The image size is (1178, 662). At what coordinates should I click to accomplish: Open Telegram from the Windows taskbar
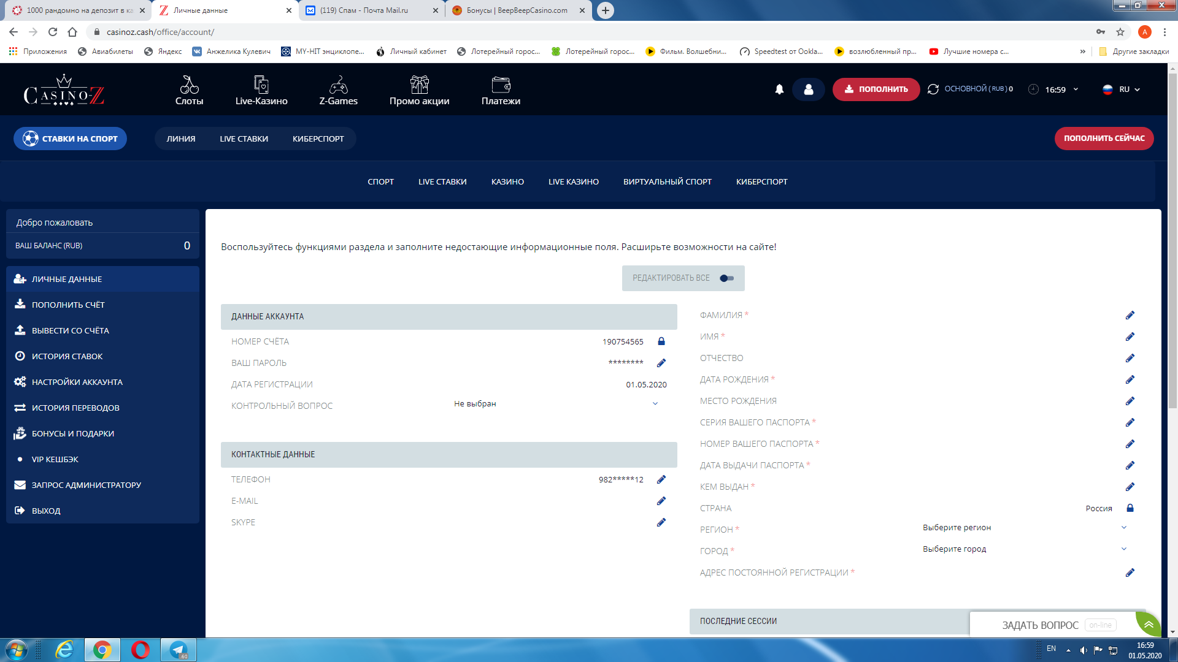click(x=178, y=650)
